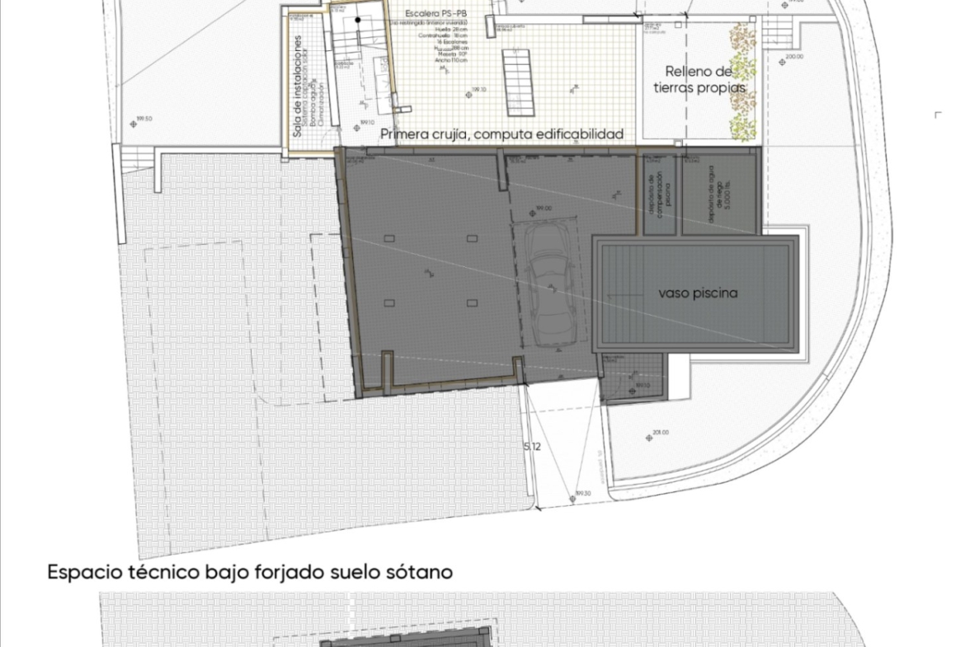Click the '16 Escalones' stair note

click(452, 42)
